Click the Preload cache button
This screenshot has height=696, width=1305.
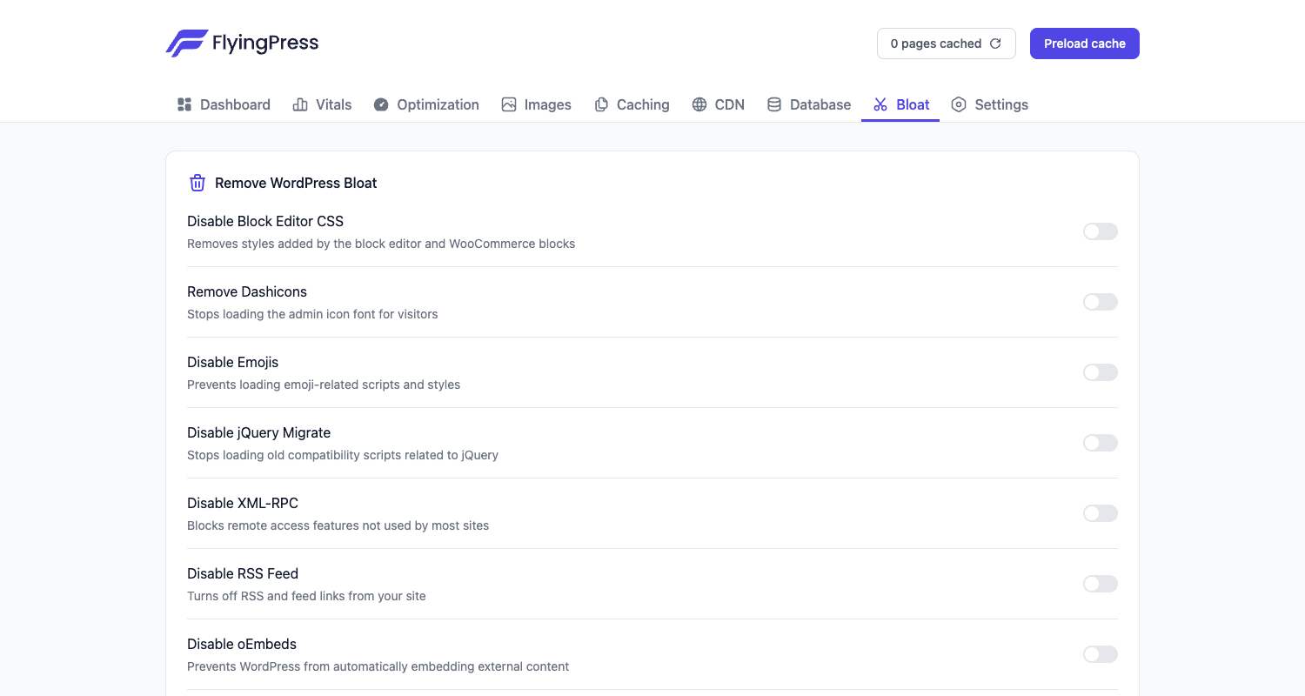1085,43
